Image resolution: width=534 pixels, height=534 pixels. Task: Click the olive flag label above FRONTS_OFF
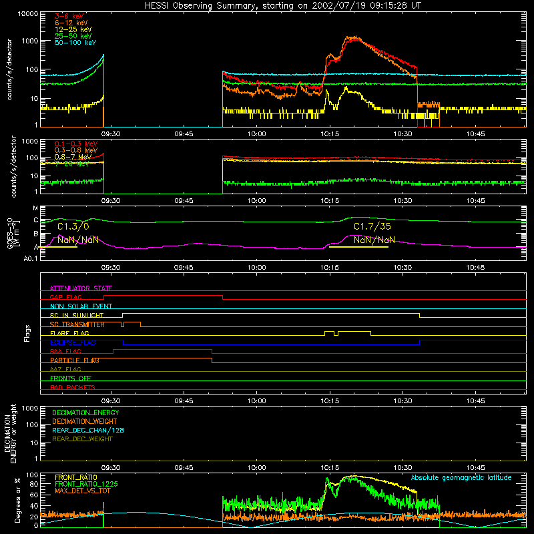click(x=65, y=369)
